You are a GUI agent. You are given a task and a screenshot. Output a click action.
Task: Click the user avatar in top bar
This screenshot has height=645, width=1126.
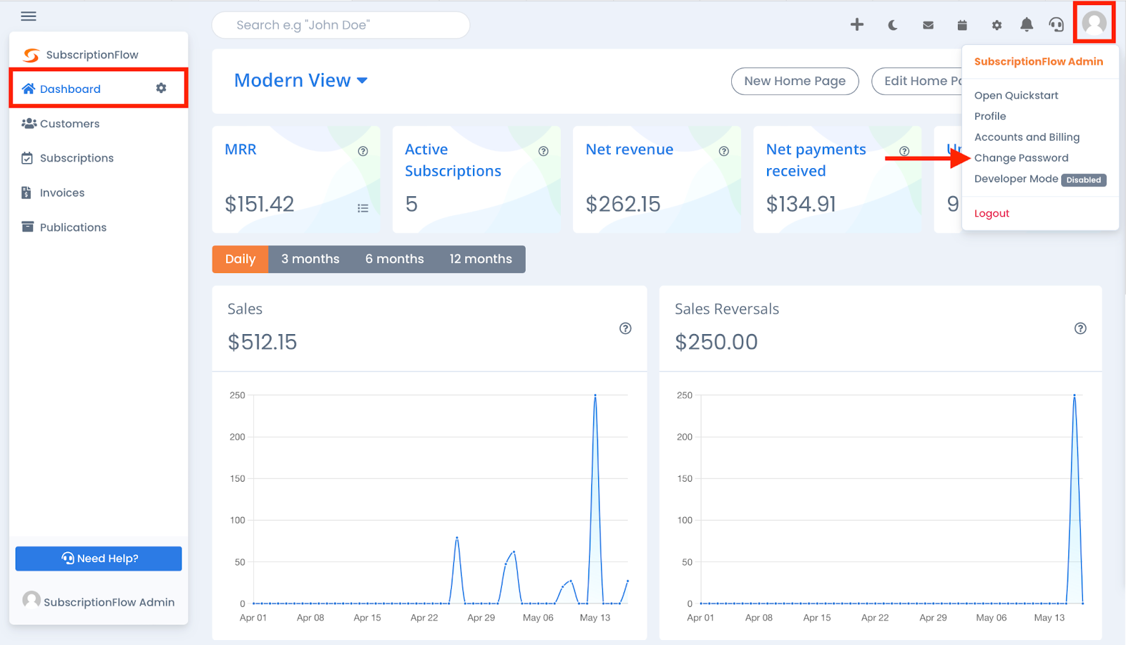pos(1094,23)
